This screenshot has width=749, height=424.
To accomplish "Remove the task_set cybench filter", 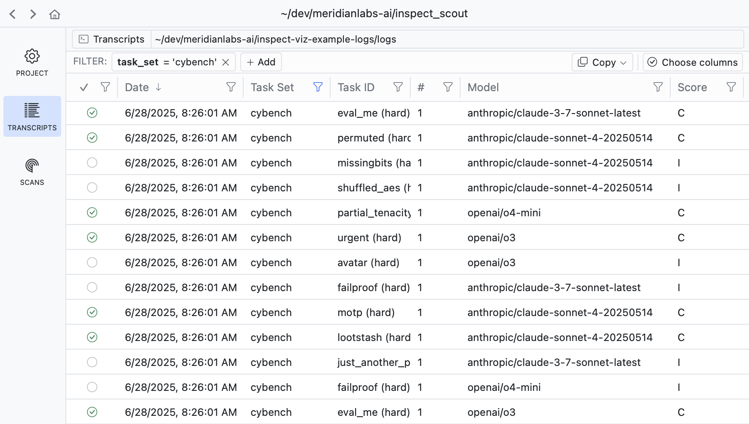I will click(x=226, y=62).
